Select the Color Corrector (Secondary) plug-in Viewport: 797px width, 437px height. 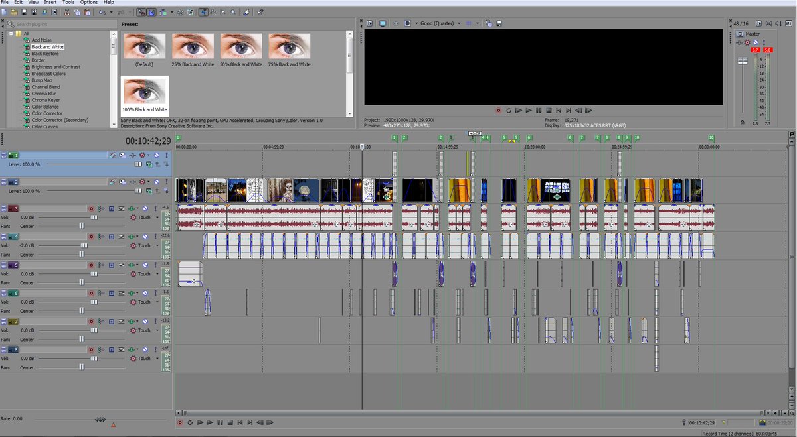point(60,120)
